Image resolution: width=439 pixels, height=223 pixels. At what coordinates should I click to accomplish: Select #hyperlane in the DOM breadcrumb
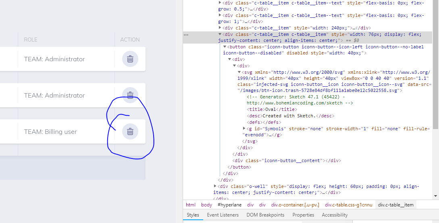(229, 205)
